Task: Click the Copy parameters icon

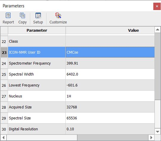Action: (22, 15)
